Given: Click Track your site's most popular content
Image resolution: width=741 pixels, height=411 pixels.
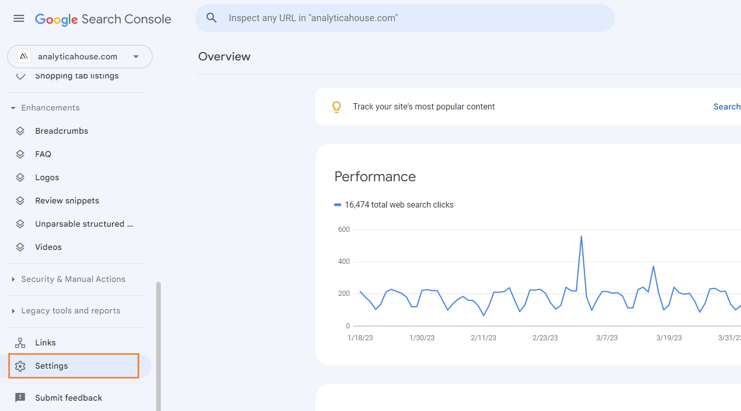Looking at the screenshot, I should (x=424, y=107).
